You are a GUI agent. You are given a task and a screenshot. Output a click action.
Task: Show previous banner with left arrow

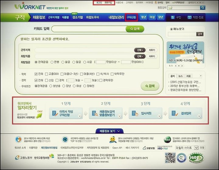point(176,66)
